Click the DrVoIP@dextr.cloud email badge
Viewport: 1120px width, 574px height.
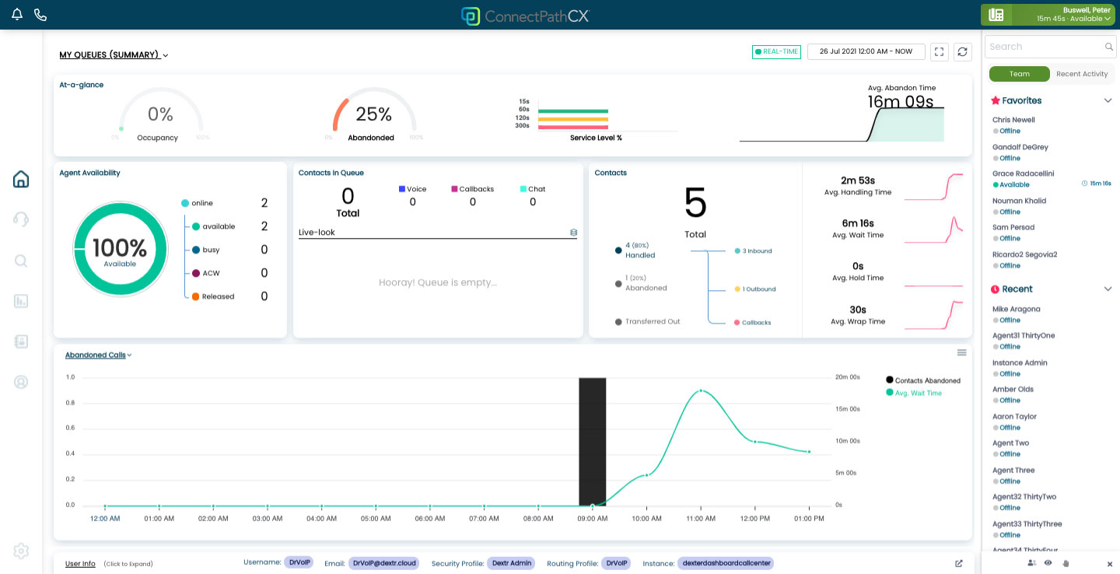(383, 563)
